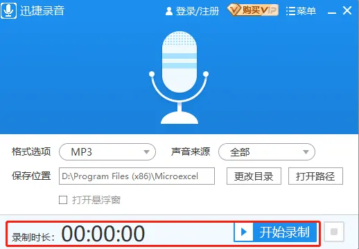Click the square stop recording button
The width and height of the screenshot is (359, 249).
coord(334,232)
